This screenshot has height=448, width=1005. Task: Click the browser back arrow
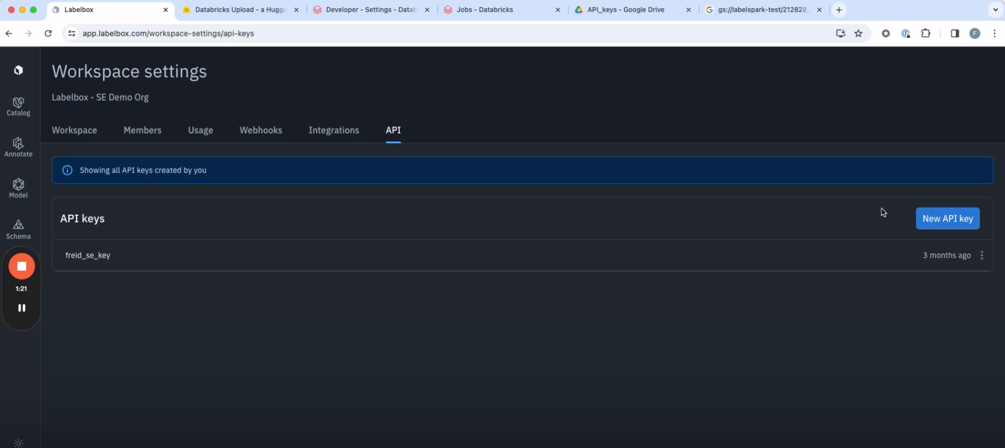click(x=9, y=34)
